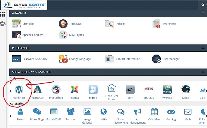Collapse the Preferences section
Viewport: 207px width, 128px height.
tap(203, 48)
